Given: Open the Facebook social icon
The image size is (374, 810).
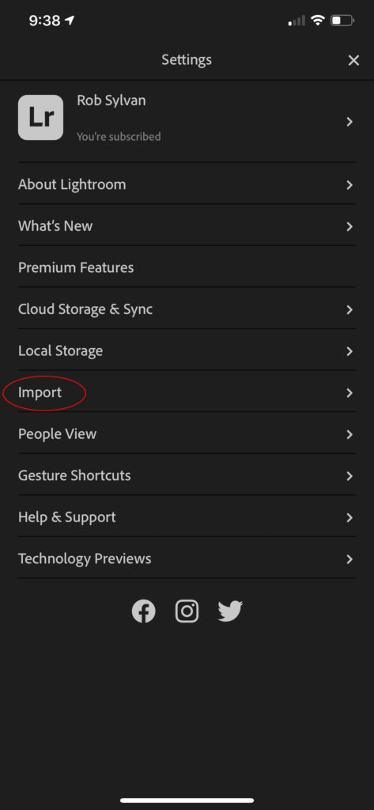Looking at the screenshot, I should [x=144, y=611].
